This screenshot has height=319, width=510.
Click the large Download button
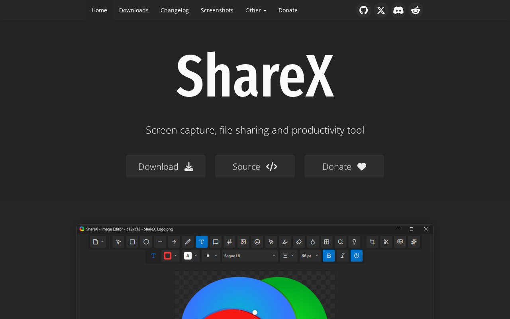166,167
